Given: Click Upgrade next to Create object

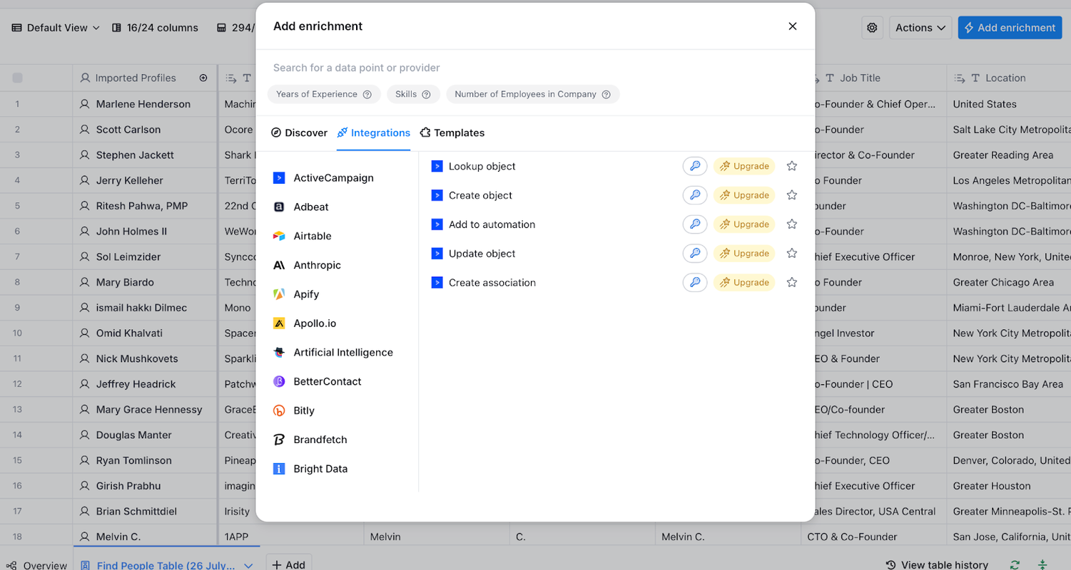Looking at the screenshot, I should tap(744, 195).
